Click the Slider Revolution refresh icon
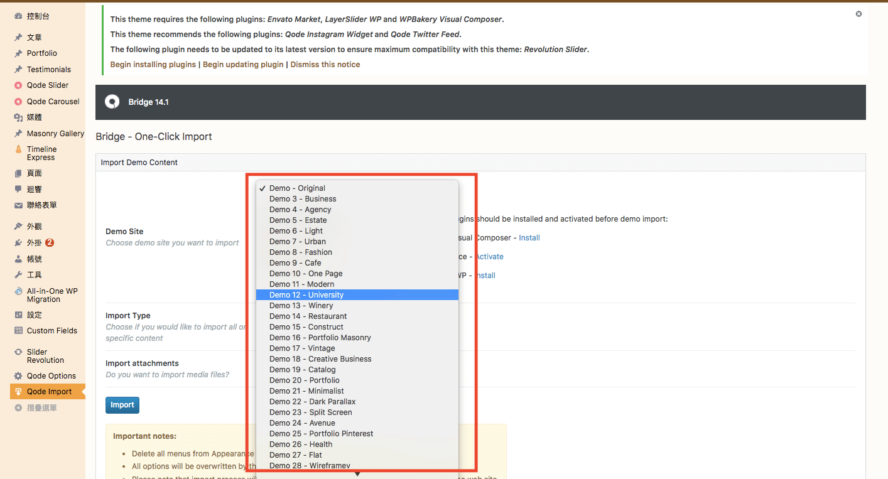 tap(18, 352)
